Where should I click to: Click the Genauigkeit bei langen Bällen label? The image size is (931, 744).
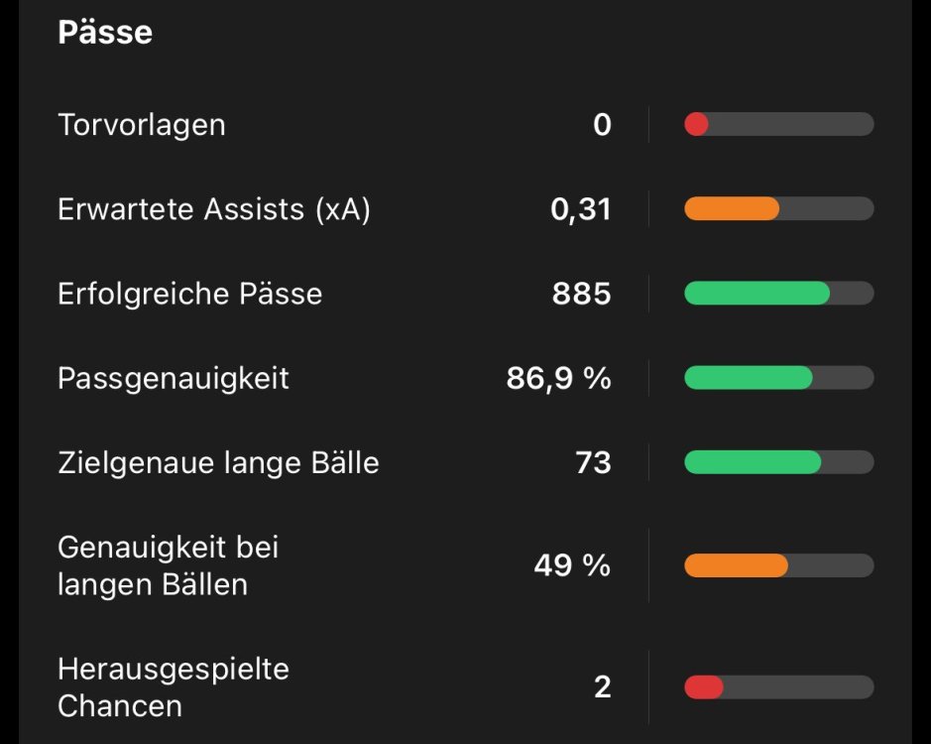(169, 565)
